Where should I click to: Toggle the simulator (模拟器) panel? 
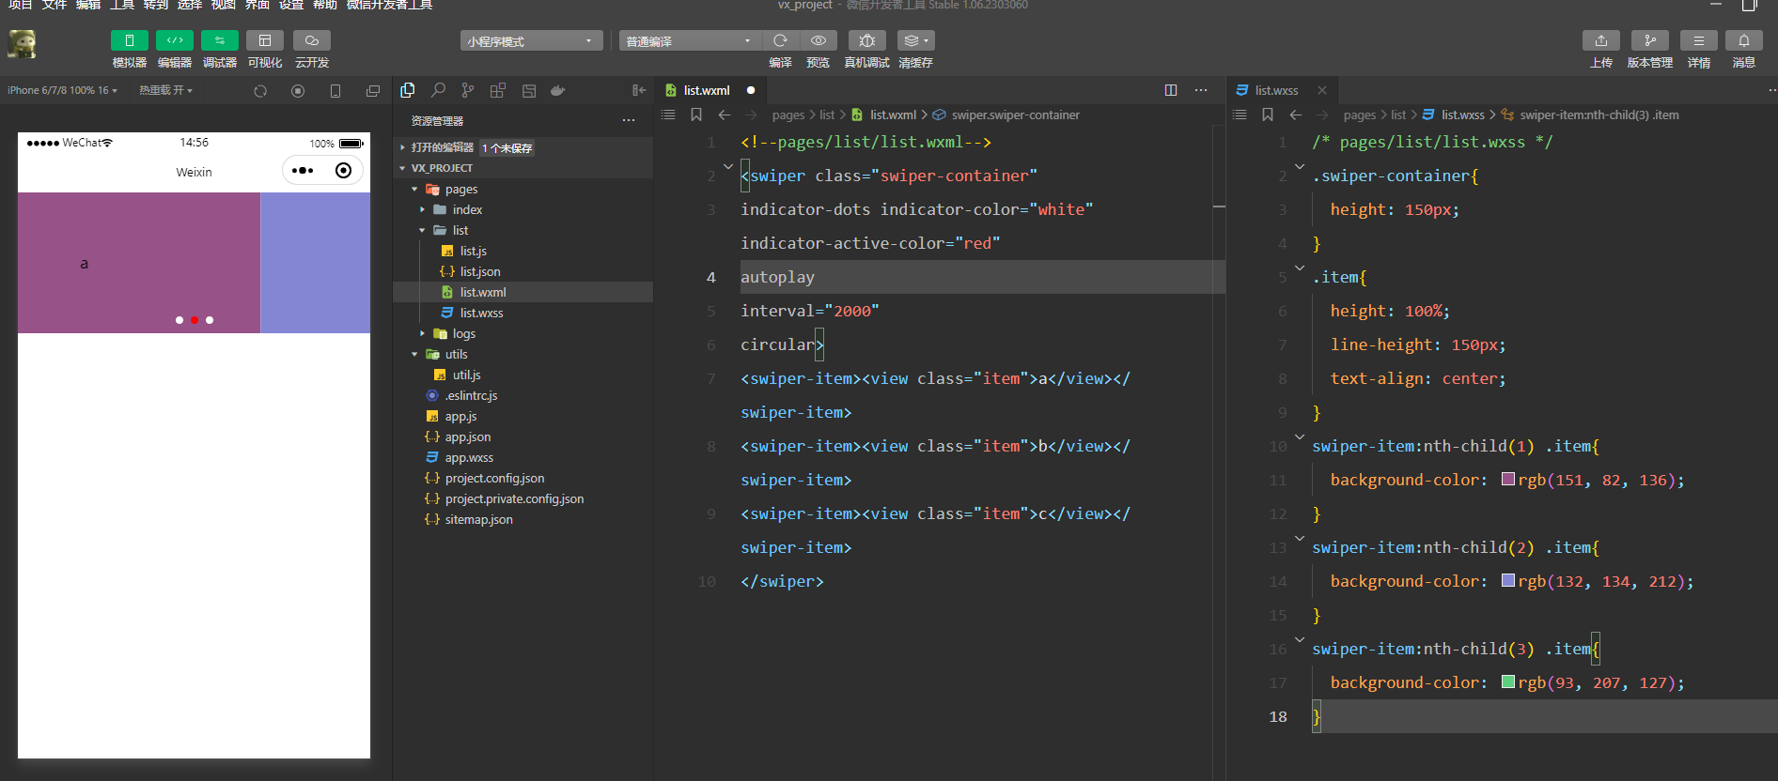(129, 40)
